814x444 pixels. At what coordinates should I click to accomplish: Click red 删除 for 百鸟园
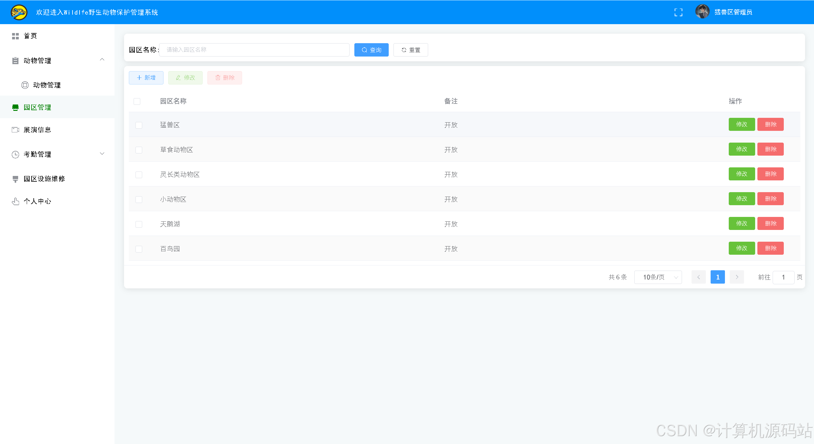pyautogui.click(x=770, y=248)
